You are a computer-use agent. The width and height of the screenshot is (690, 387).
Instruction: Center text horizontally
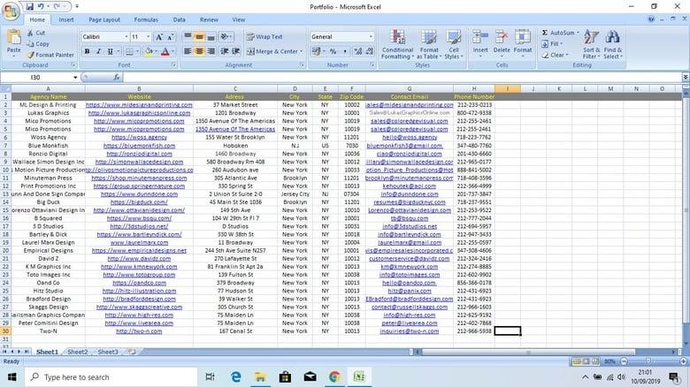pyautogui.click(x=199, y=51)
